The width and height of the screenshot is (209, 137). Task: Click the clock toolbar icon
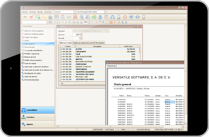[x=125, y=17]
